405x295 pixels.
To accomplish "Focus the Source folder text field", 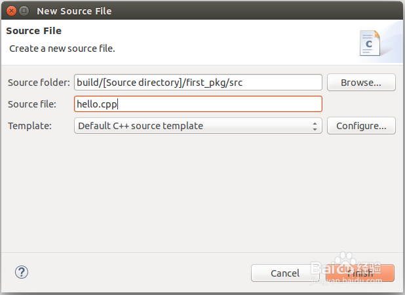I will tap(198, 83).
